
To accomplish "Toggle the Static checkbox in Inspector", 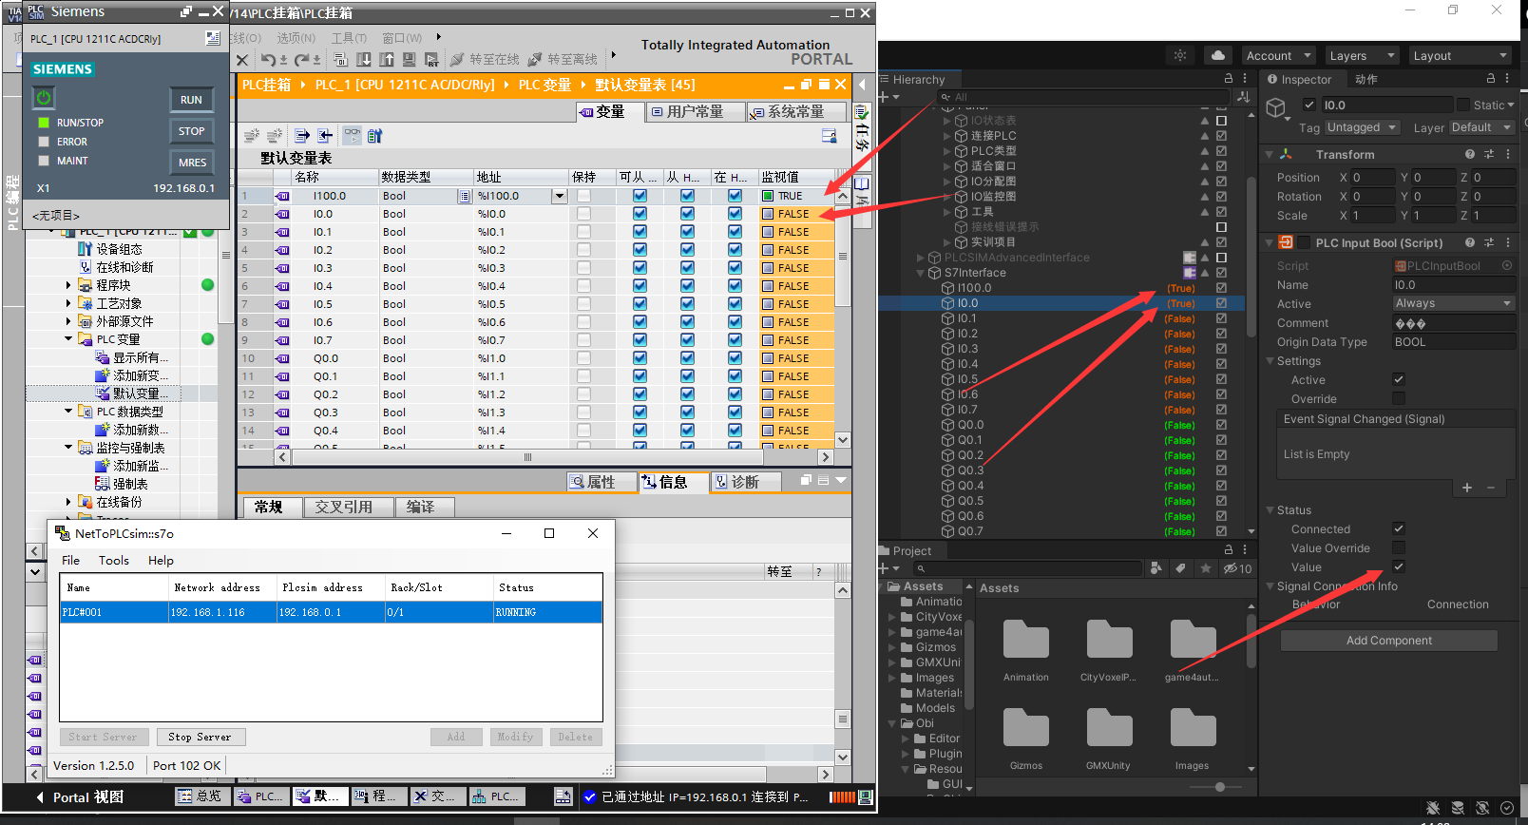I will tap(1464, 106).
